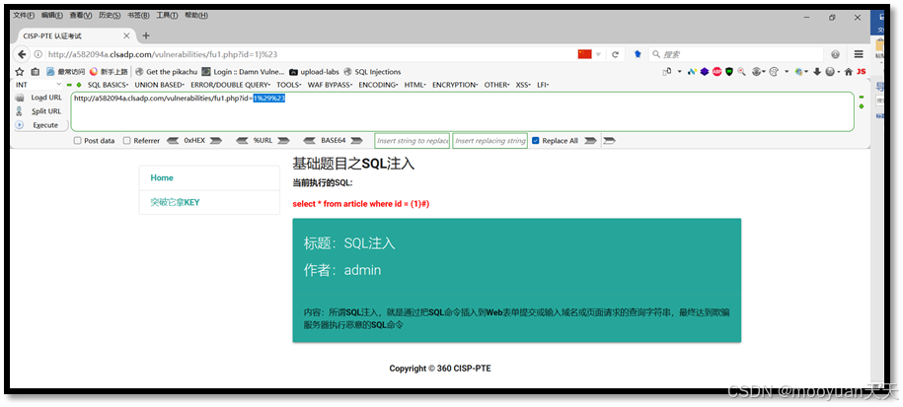This screenshot has height=407, width=903.
Task: Click the palette extension icon
Action: coord(774,72)
